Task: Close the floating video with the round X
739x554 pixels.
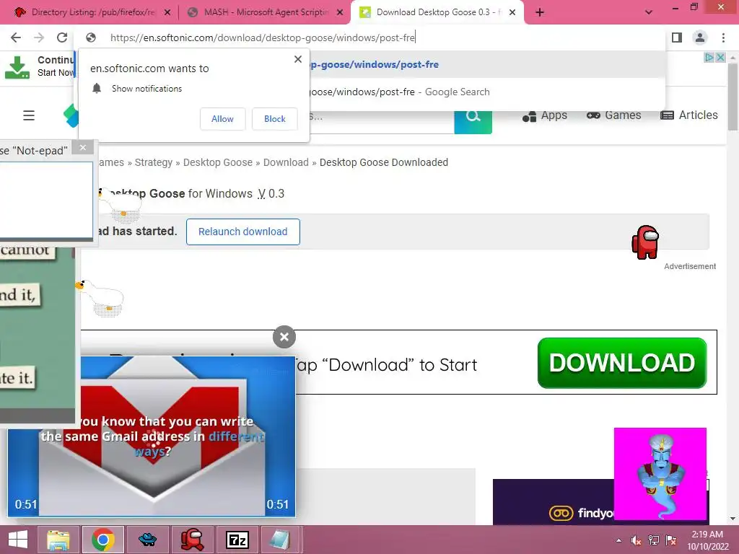Action: point(284,337)
